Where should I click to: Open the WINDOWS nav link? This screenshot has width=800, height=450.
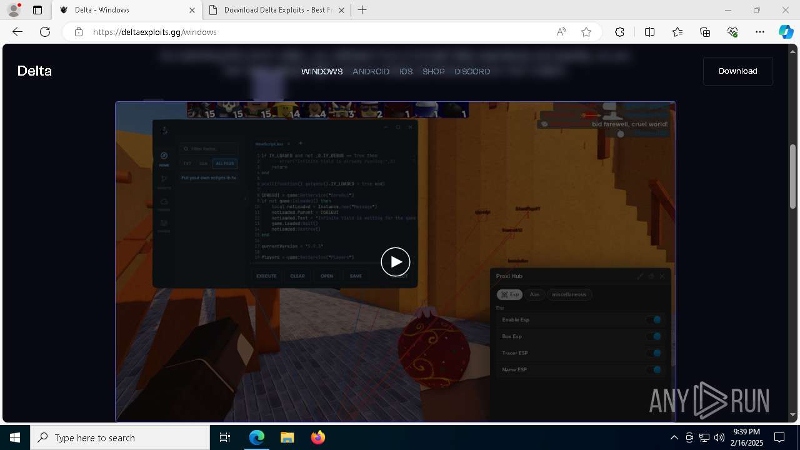point(322,71)
